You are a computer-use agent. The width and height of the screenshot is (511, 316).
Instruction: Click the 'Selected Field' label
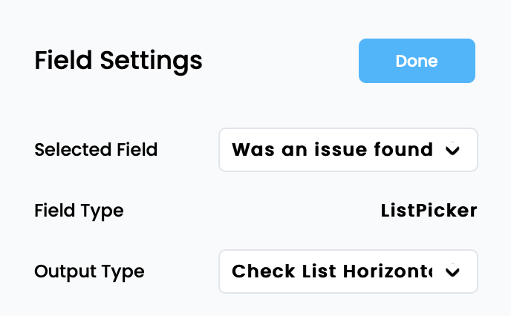click(96, 150)
